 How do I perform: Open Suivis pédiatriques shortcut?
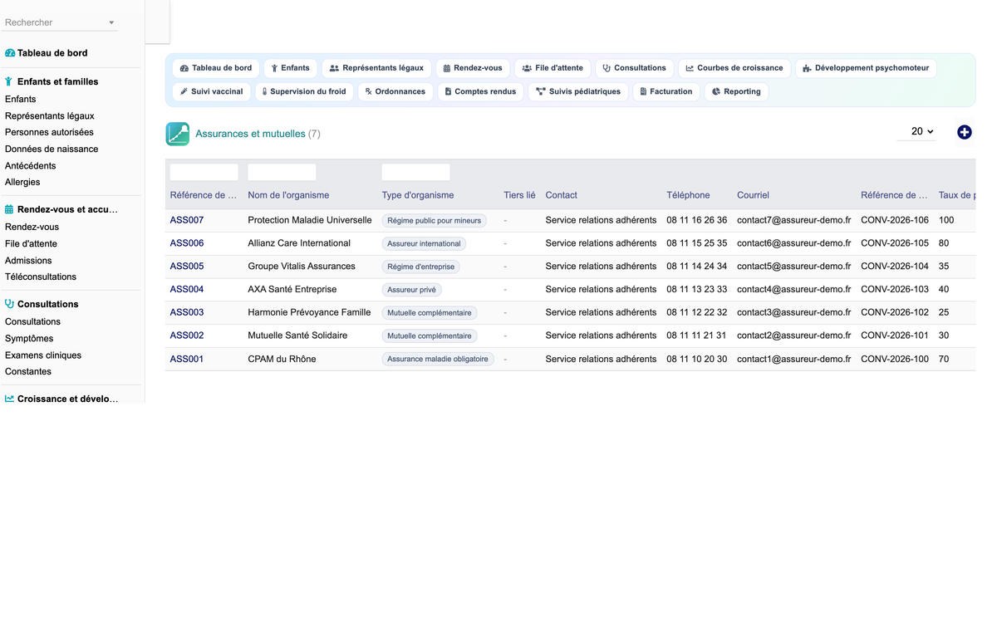point(578,91)
